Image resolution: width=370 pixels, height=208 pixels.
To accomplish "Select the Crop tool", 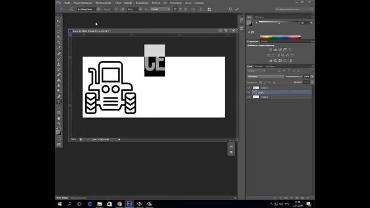I will [x=59, y=43].
